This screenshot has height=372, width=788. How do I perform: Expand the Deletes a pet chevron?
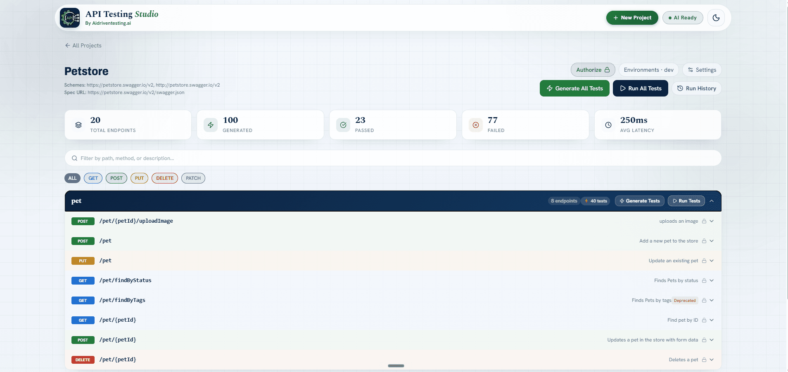pos(712,360)
